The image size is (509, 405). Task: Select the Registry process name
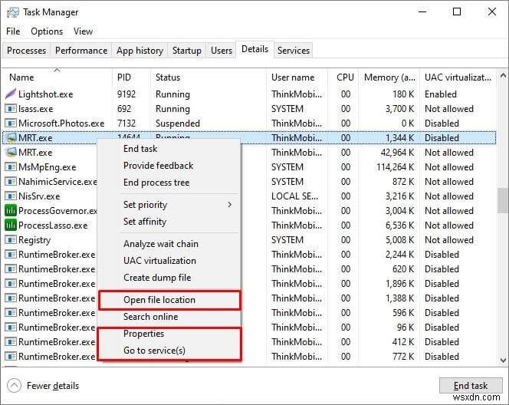tap(34, 240)
